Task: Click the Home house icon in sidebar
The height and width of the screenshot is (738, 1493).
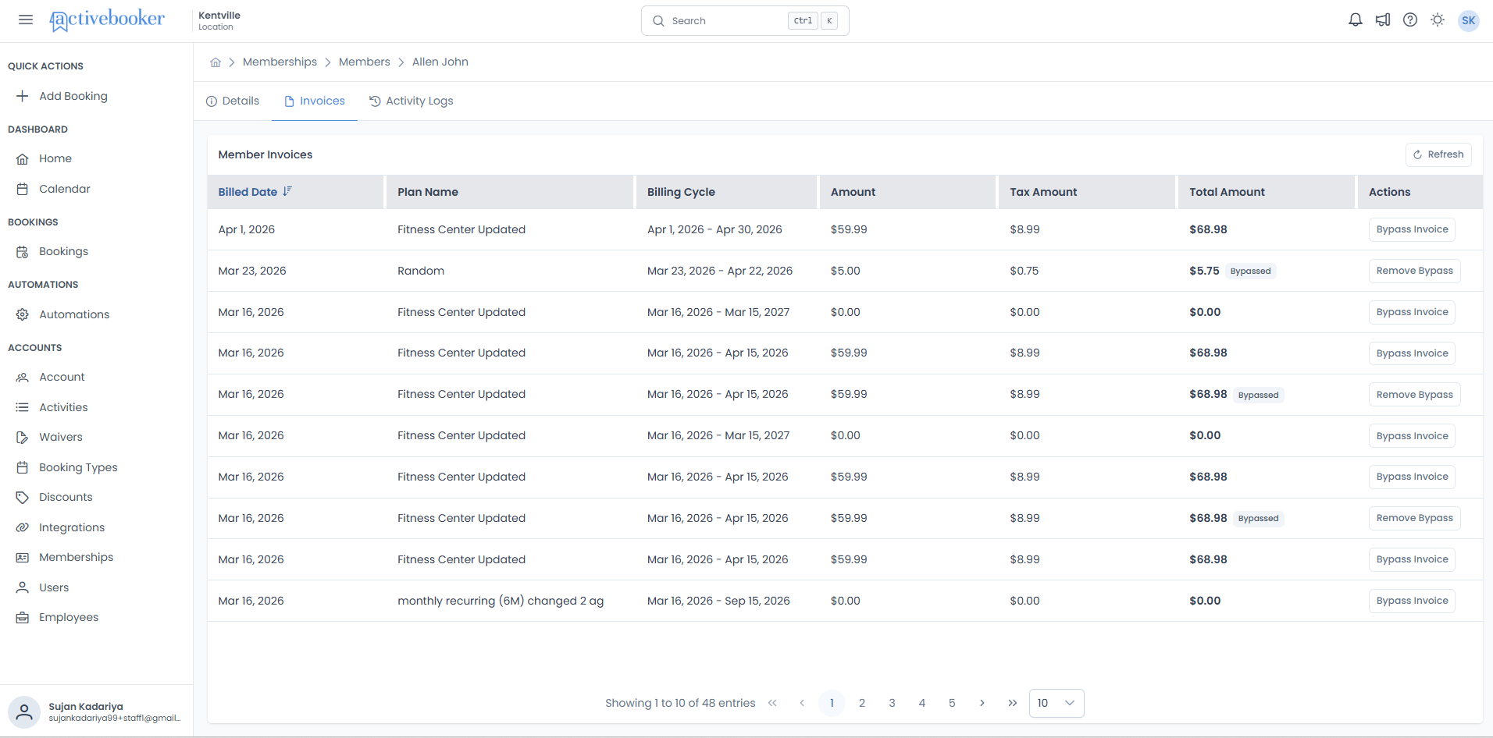Action: [x=23, y=158]
